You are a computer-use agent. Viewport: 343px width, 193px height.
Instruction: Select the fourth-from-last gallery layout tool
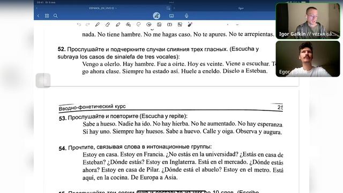(x=180, y=25)
